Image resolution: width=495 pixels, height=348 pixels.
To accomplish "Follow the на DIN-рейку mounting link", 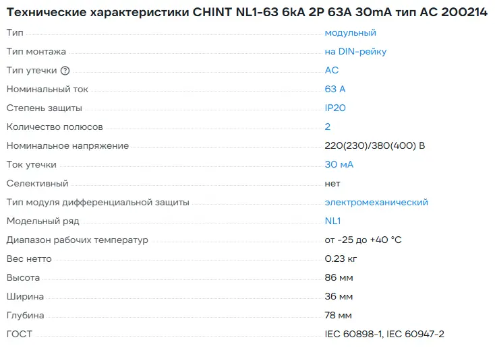I will 355,51.
